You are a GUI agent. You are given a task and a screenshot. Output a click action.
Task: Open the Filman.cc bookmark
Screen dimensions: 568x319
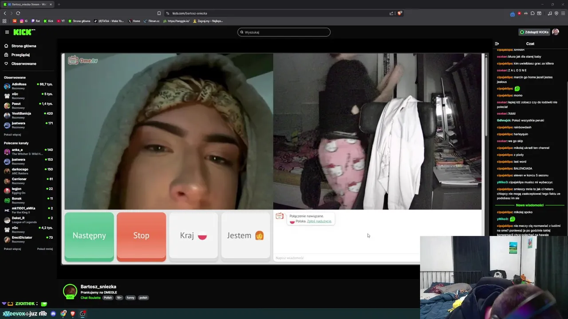[x=151, y=21]
